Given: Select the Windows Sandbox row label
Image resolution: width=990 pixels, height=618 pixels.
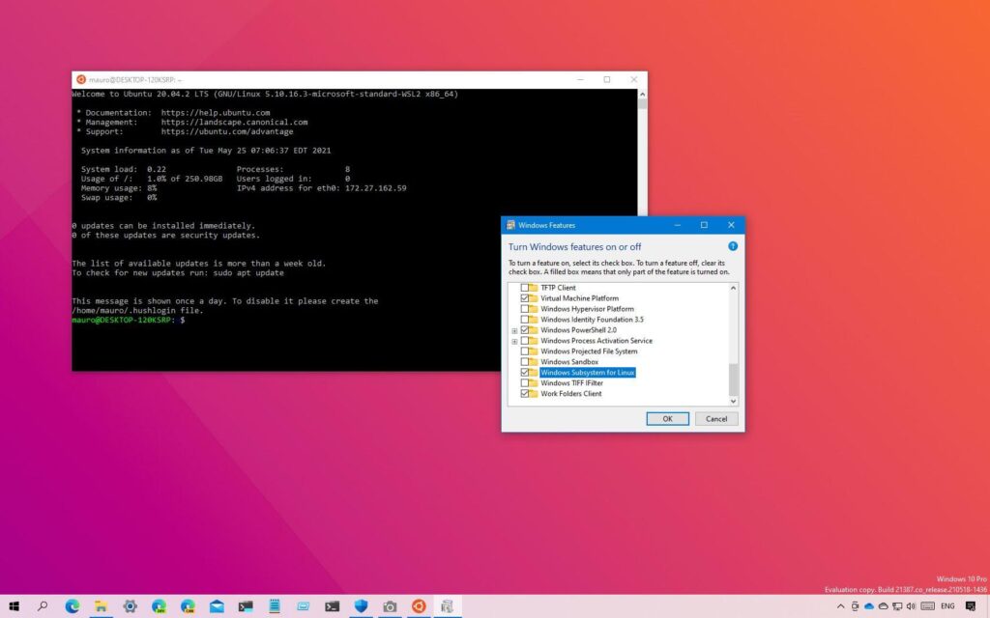Looking at the screenshot, I should tap(568, 362).
